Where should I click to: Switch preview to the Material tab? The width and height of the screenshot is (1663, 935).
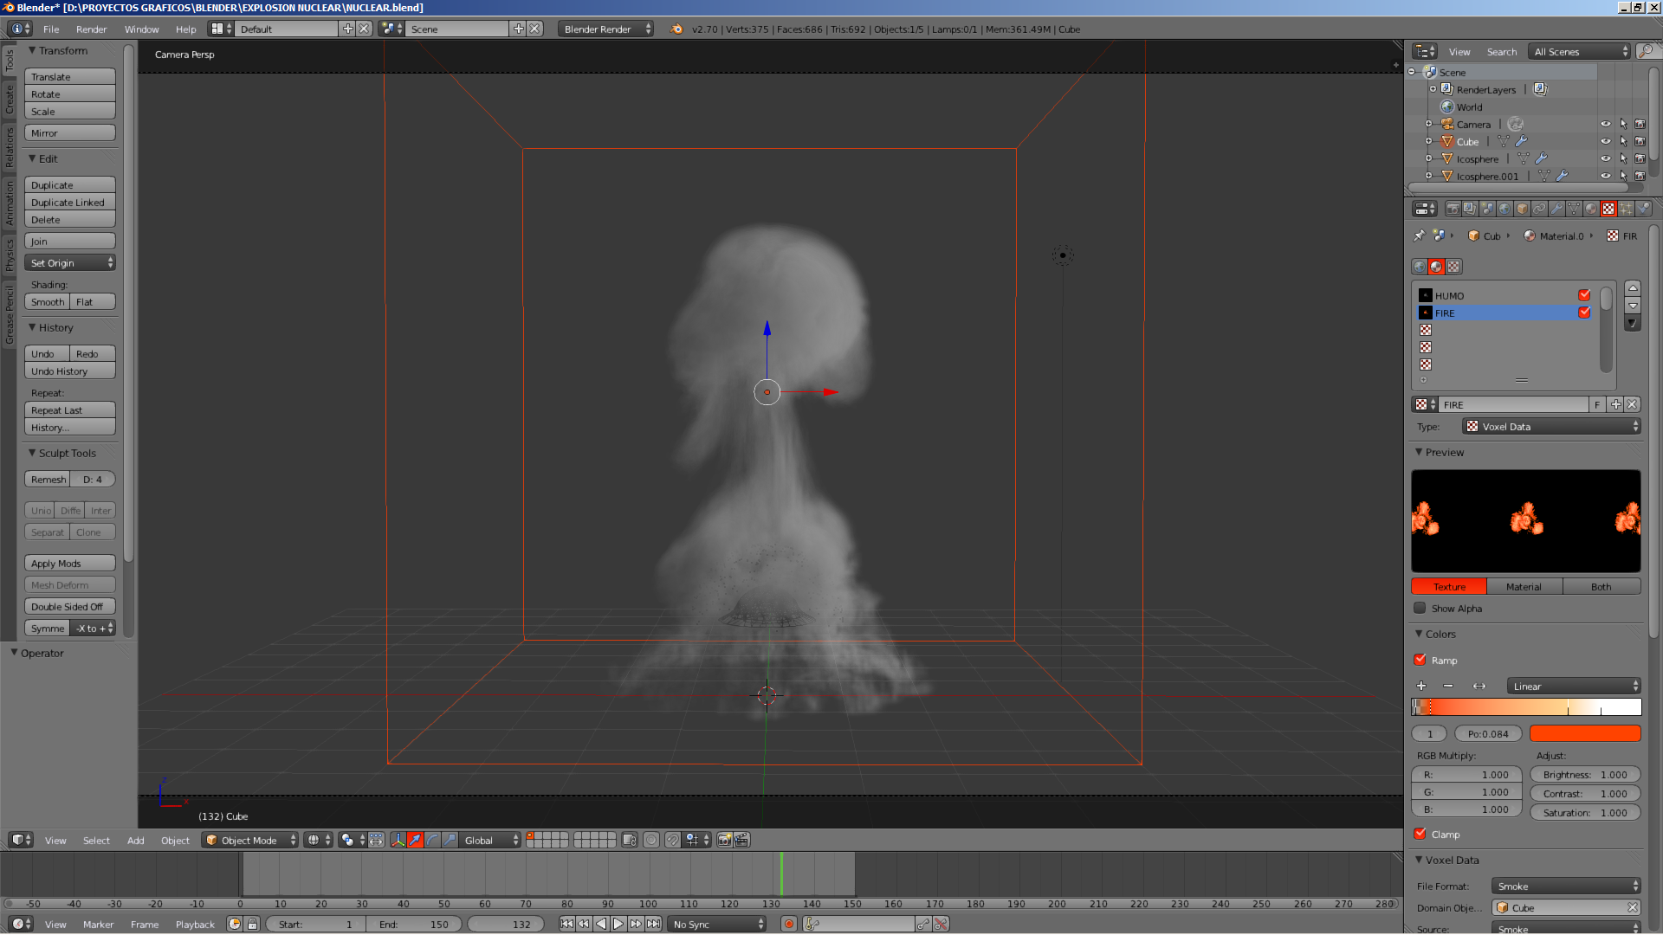(1524, 586)
